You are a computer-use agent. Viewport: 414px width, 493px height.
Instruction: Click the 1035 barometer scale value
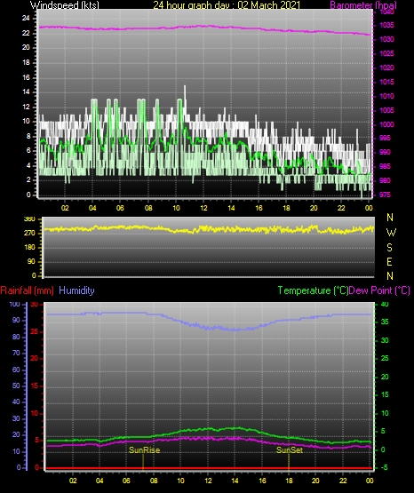coord(386,25)
